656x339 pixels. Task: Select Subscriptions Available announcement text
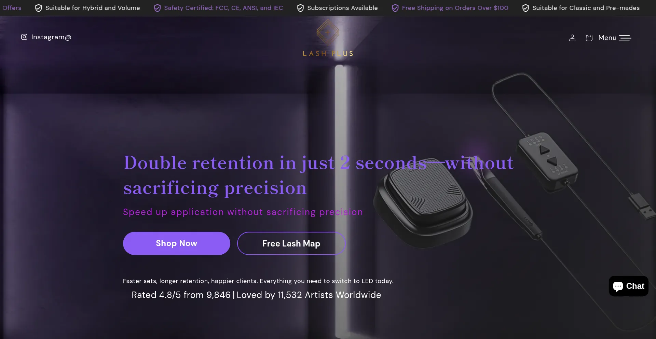342,8
